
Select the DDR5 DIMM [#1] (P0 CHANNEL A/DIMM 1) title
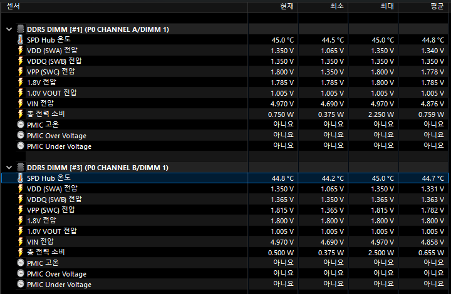click(x=98, y=29)
